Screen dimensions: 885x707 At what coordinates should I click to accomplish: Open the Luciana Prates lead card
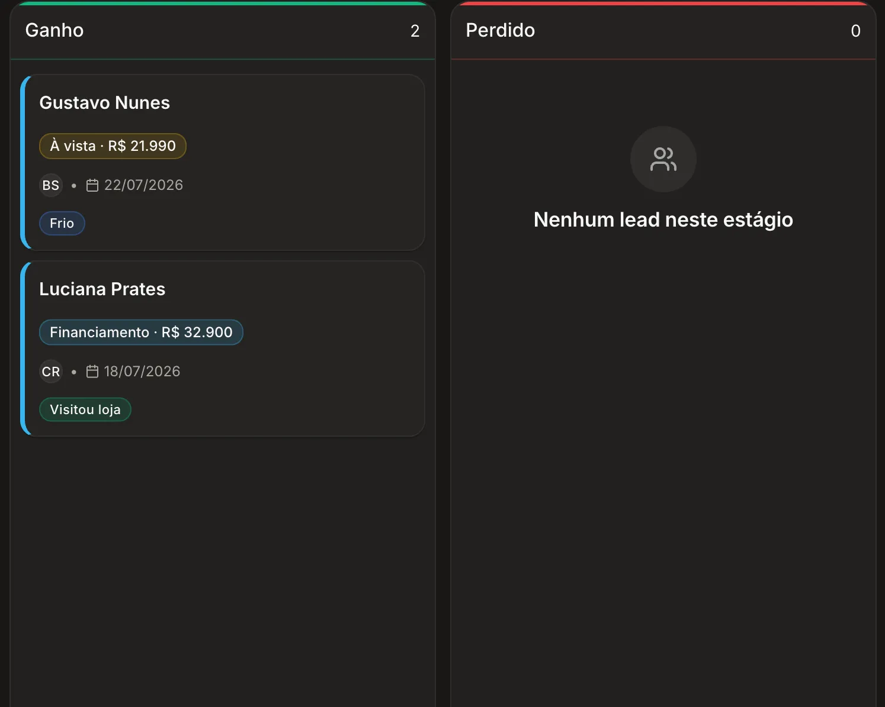point(223,348)
